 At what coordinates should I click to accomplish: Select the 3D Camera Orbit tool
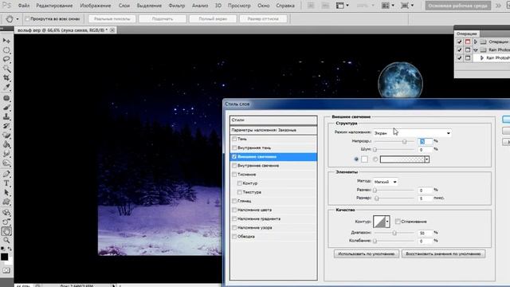coord(6,222)
